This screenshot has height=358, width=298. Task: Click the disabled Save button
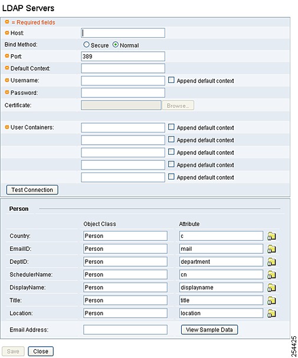tap(13, 351)
